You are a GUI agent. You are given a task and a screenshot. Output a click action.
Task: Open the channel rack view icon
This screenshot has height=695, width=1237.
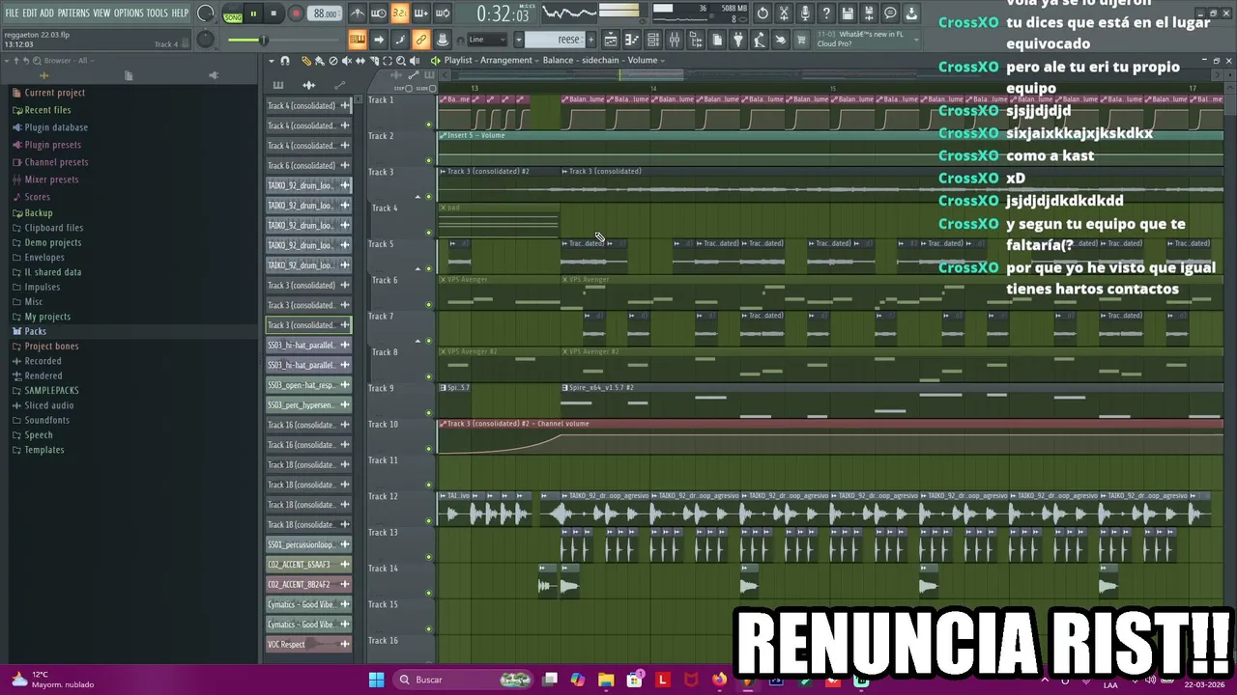(x=653, y=40)
